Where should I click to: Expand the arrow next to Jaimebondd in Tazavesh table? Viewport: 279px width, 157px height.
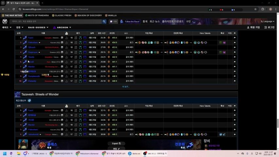coord(40,134)
